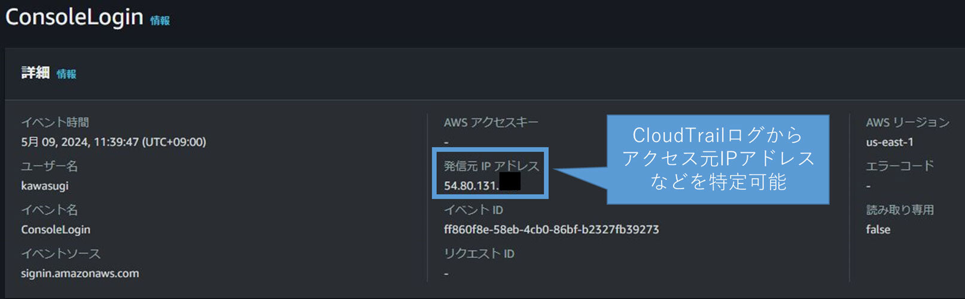Open the 情報 link next to 詳細

[66, 74]
